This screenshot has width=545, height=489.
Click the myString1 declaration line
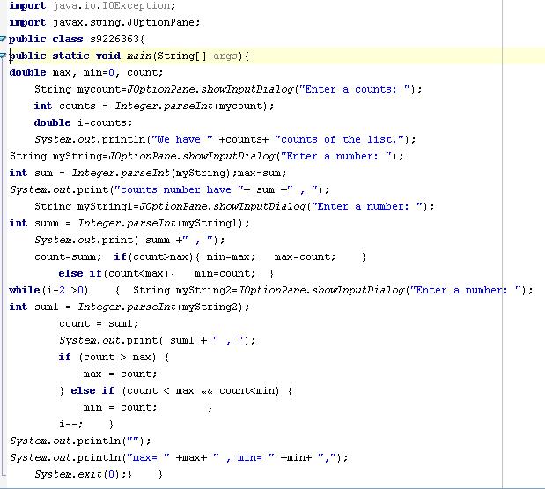[x=234, y=206]
